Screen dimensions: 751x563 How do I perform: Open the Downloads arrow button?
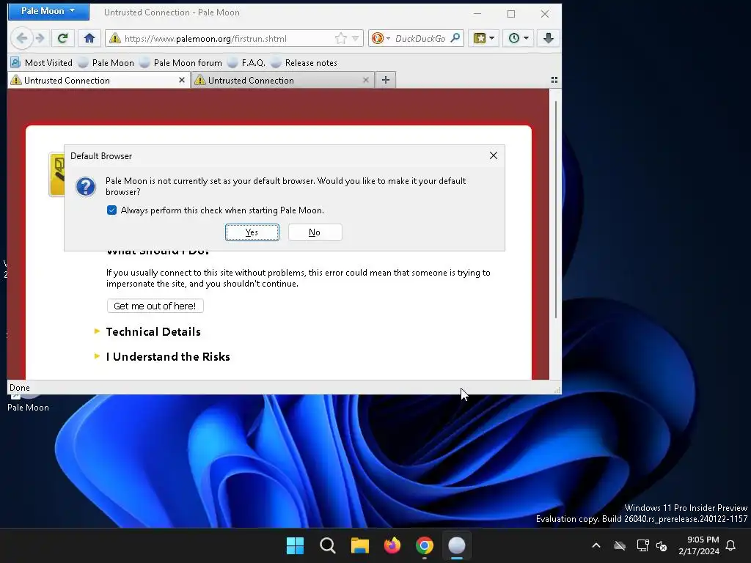549,38
